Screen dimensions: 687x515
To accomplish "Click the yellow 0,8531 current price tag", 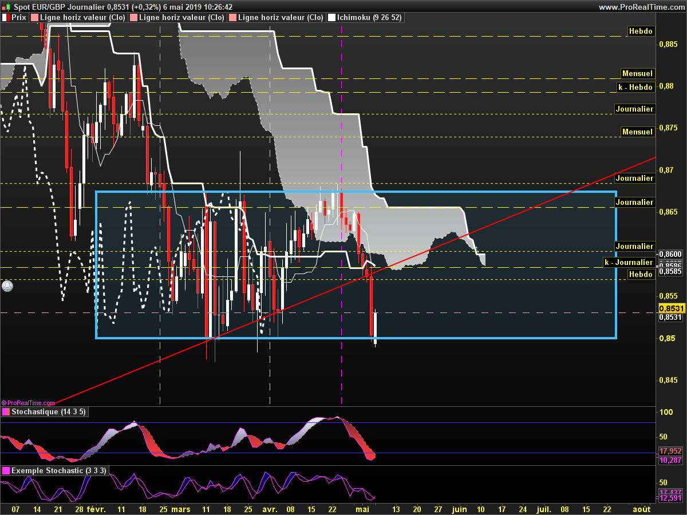I will click(672, 308).
